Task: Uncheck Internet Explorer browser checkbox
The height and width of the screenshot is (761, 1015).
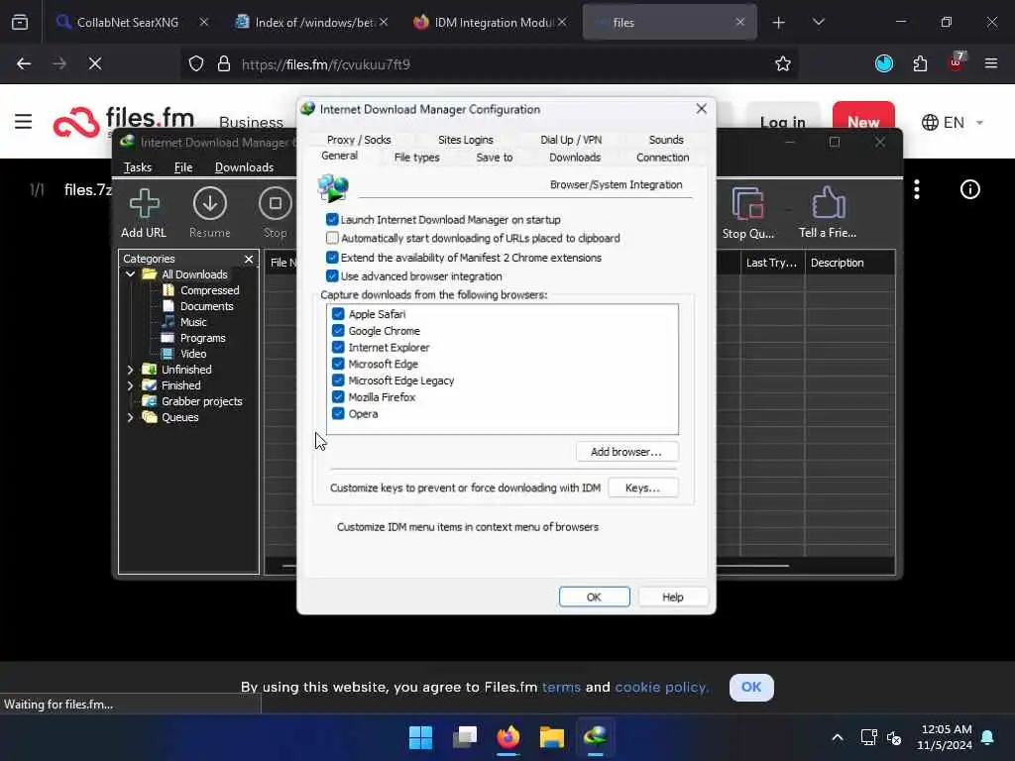Action: (338, 347)
